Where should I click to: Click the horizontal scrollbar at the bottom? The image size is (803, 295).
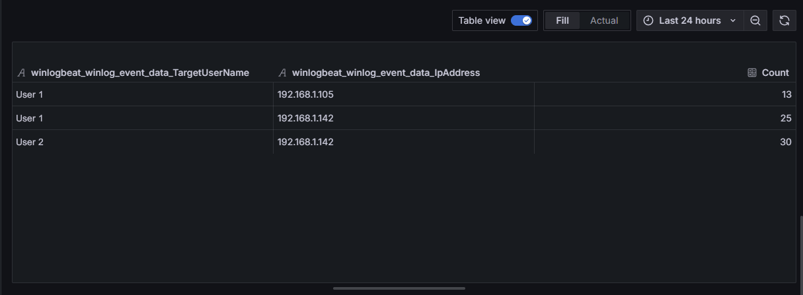tap(399, 288)
